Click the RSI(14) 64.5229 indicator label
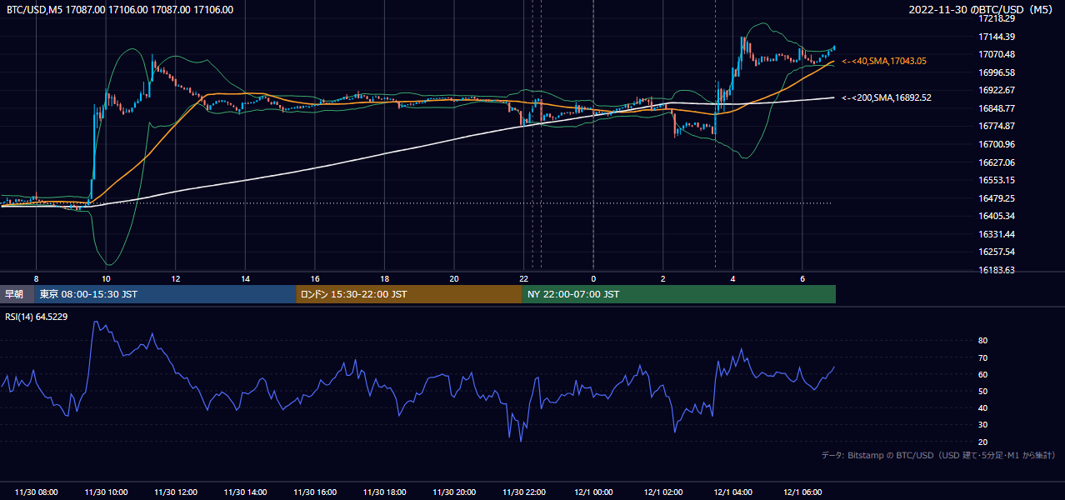Viewport: 1065px width, 500px height. click(37, 317)
